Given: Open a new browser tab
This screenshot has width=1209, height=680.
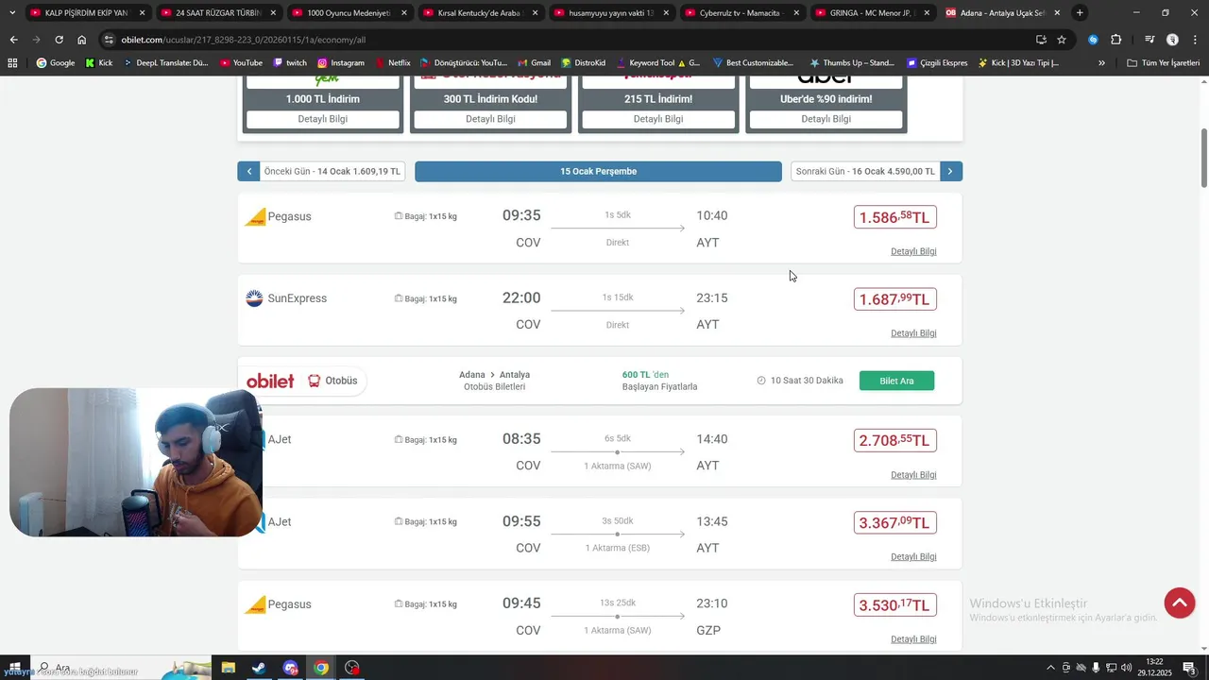Looking at the screenshot, I should tap(1080, 13).
